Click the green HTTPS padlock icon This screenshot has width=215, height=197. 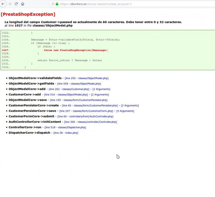coord(57,4)
